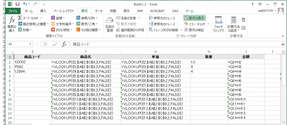Click Remove Arrows (トレース矢印の削除) button

click(163, 30)
